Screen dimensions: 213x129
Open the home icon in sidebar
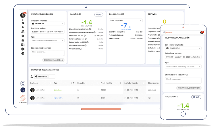23,23
